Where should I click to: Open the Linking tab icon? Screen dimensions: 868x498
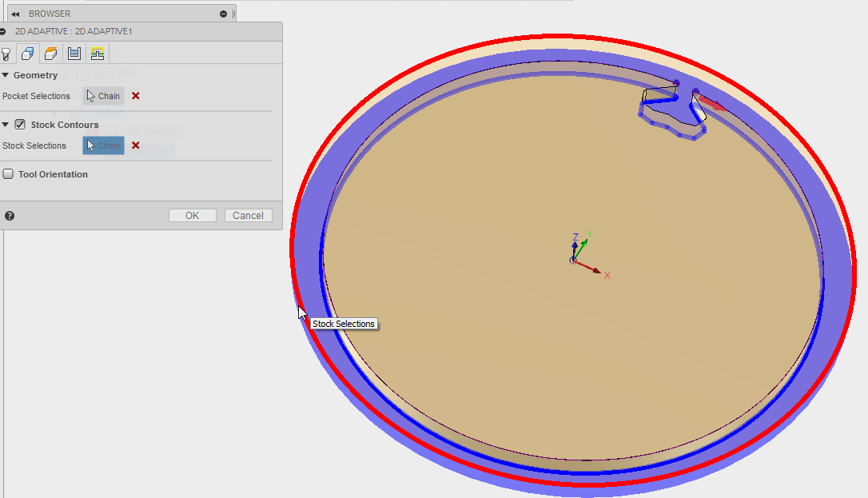pyautogui.click(x=98, y=54)
